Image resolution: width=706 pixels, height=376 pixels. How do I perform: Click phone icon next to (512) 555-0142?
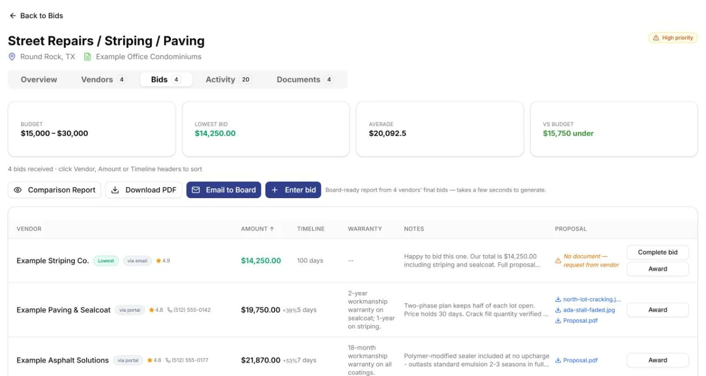170,310
